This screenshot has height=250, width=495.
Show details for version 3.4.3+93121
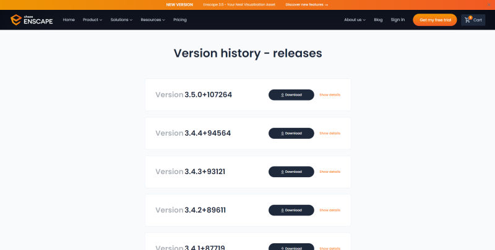coord(330,172)
